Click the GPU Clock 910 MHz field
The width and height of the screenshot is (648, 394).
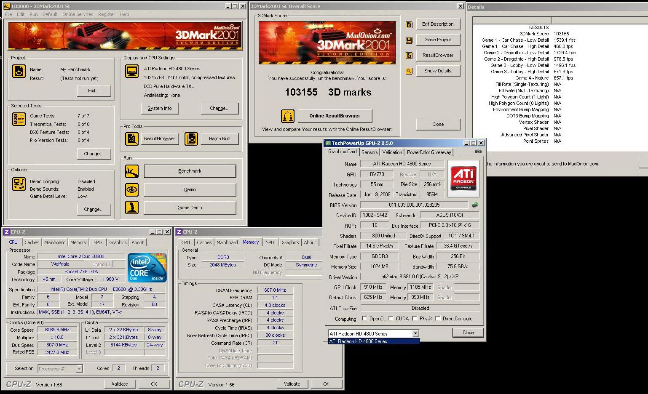(x=373, y=287)
